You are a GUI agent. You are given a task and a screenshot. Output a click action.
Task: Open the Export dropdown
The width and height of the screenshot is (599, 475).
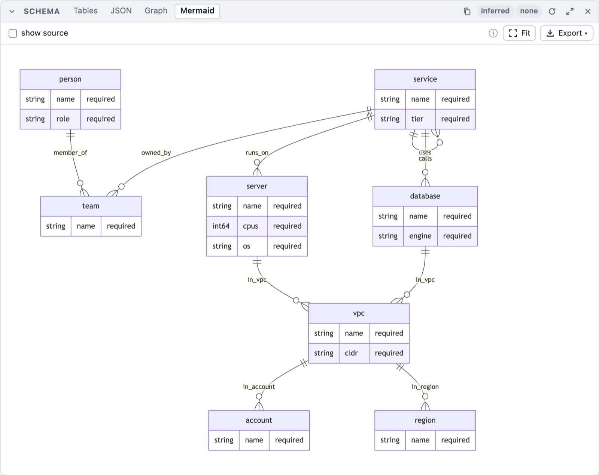pos(566,33)
